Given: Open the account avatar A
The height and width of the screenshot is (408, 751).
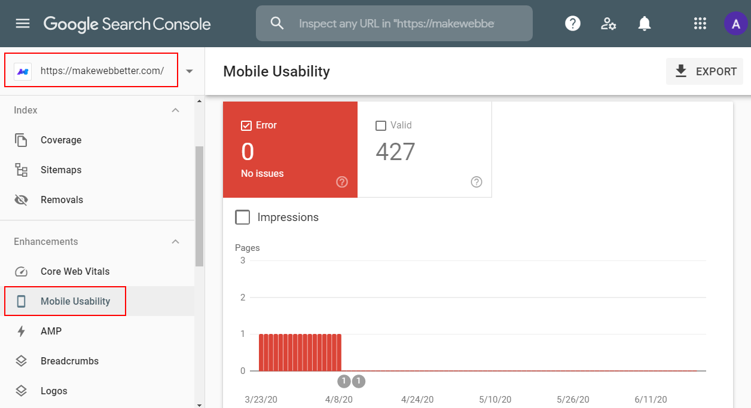Looking at the screenshot, I should (735, 24).
